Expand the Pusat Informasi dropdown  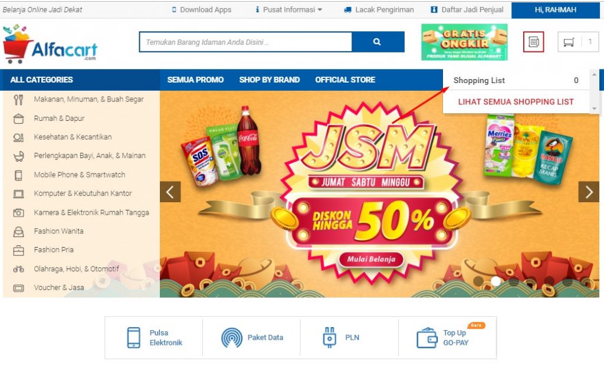(289, 9)
